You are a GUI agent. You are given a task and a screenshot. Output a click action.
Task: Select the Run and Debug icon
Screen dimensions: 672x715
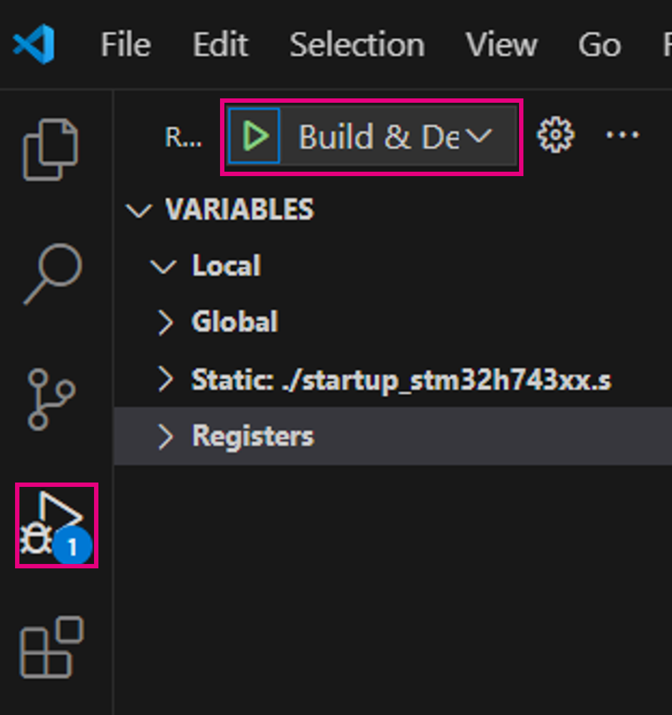pyautogui.click(x=56, y=525)
